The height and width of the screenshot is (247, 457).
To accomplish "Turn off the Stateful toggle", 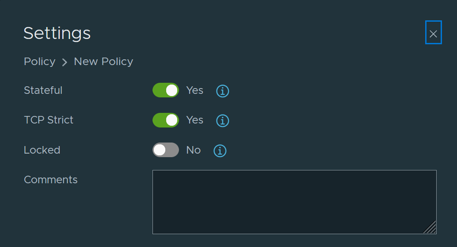I will 166,90.
